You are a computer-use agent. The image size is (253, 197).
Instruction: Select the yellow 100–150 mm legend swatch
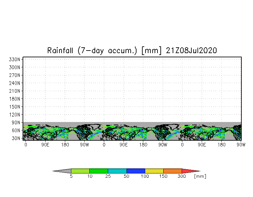154,171
